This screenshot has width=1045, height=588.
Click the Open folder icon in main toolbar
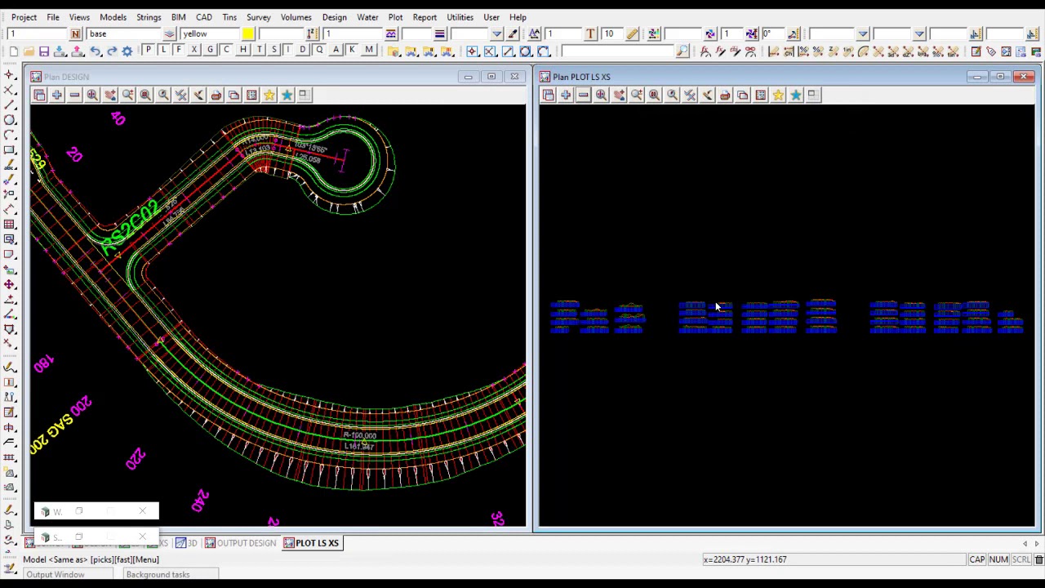click(x=29, y=51)
